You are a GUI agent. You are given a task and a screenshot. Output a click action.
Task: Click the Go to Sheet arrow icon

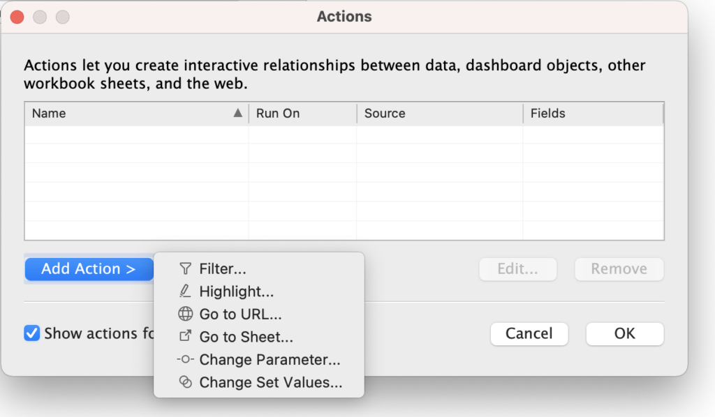pyautogui.click(x=185, y=337)
